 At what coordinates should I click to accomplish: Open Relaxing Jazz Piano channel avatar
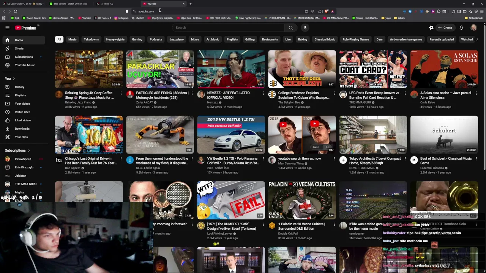pyautogui.click(x=59, y=94)
